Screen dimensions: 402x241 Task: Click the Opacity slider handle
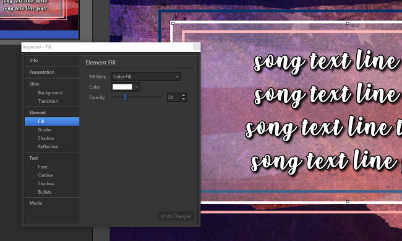click(x=125, y=97)
